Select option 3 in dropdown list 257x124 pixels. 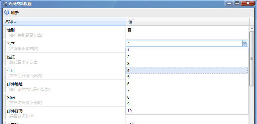[x=187, y=64]
